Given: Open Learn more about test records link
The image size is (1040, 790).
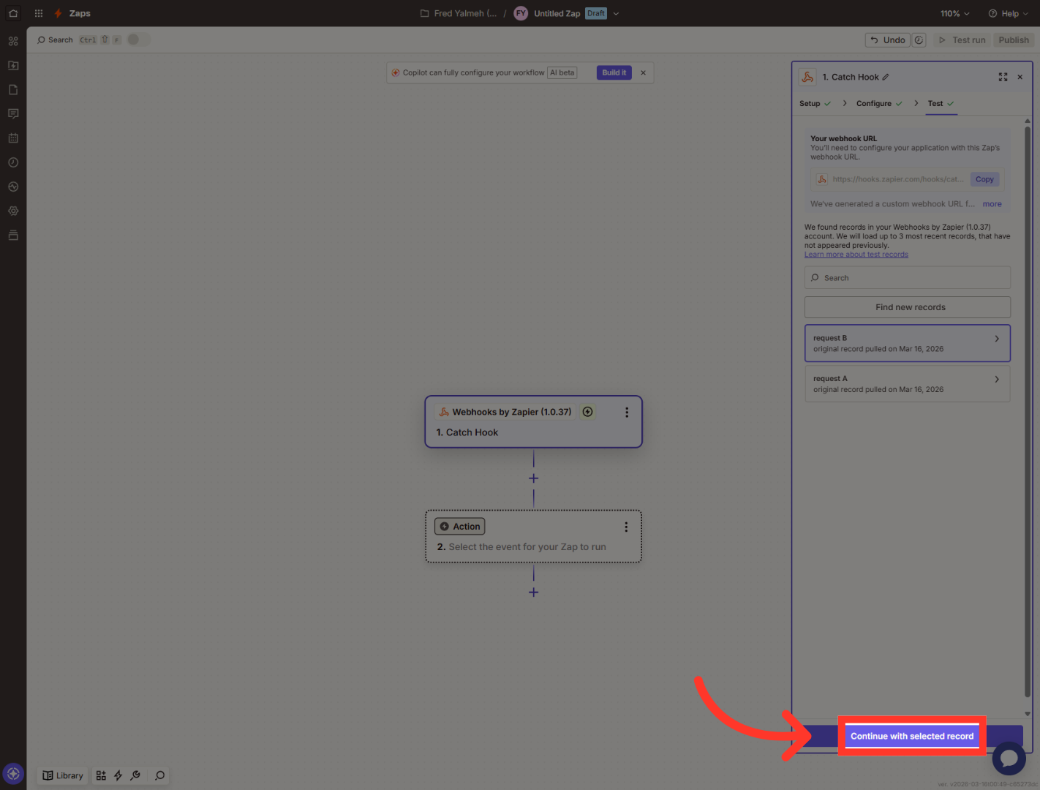Looking at the screenshot, I should coord(856,255).
